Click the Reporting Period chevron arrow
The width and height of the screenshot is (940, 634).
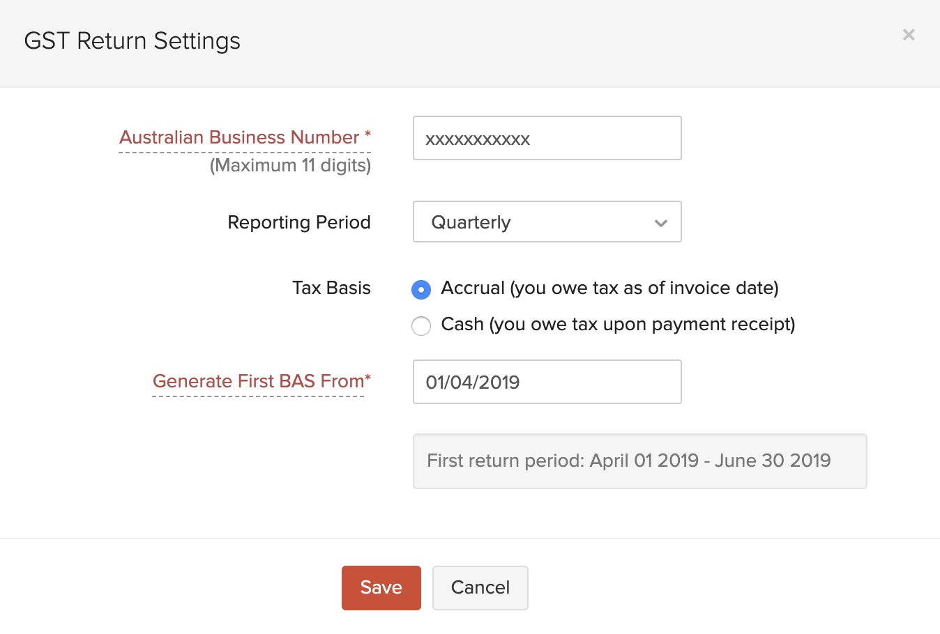click(660, 223)
